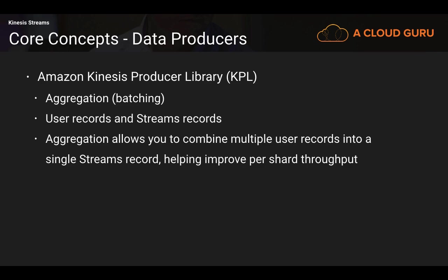Click the bullet beside Aggregation (batching)
Screen dimensions: 448x280
click(x=36, y=98)
